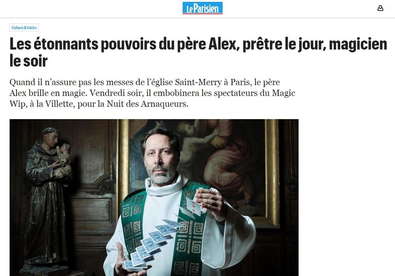The width and height of the screenshot is (395, 276).
Task: Open the Le Parisien homepage logo
Action: point(203,8)
